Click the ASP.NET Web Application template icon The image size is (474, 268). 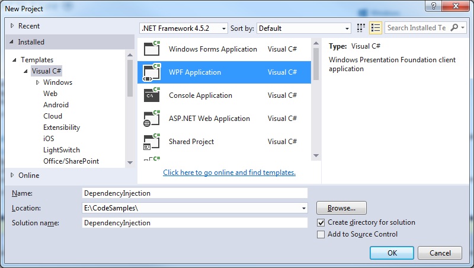(x=152, y=118)
